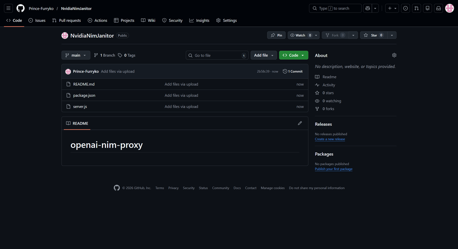This screenshot has height=249, width=458.
Task: View 0 forks in About sidebar
Action: [324, 109]
